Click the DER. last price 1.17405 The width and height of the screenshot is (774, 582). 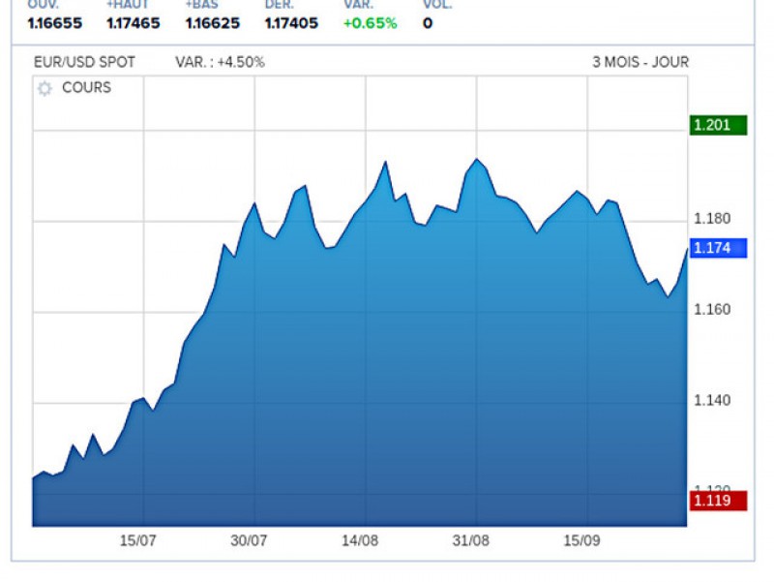pos(290,23)
